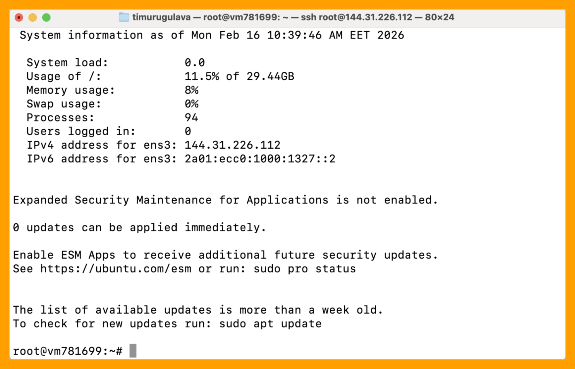
Task: Click the Processes count 94
Action: (191, 118)
